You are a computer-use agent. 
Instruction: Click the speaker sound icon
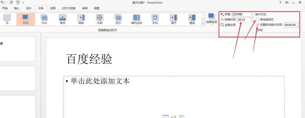[222, 14]
